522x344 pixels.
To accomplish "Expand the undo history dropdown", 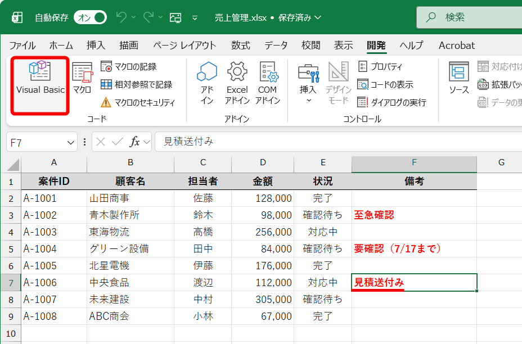I will coord(133,17).
